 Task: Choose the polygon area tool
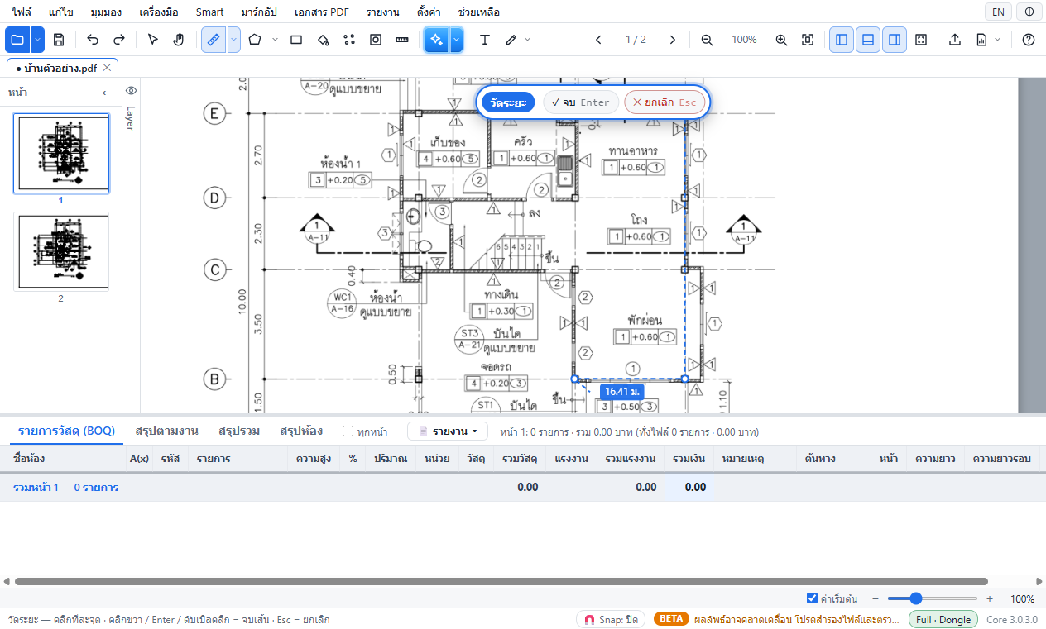click(255, 40)
